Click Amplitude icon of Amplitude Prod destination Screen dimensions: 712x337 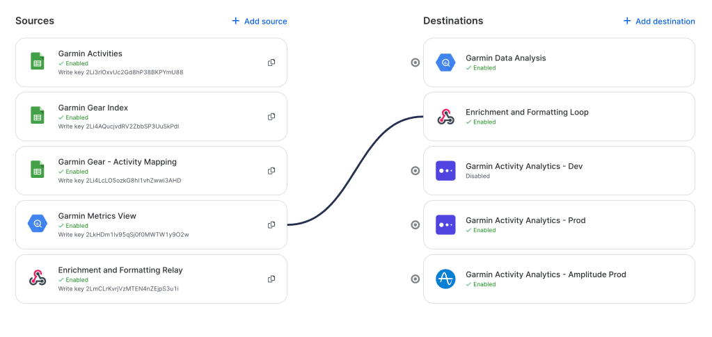pos(445,279)
